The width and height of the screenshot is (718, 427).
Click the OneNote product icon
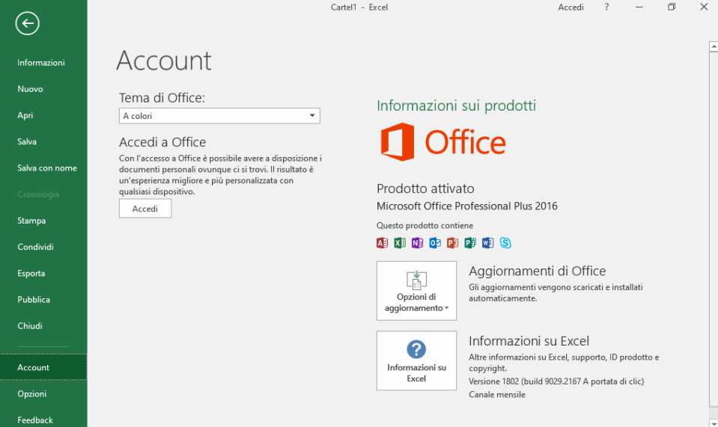pyautogui.click(x=417, y=243)
